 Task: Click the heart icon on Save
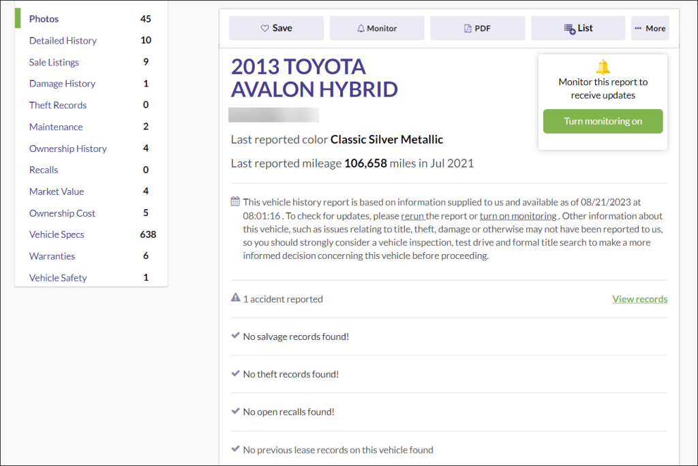click(264, 28)
